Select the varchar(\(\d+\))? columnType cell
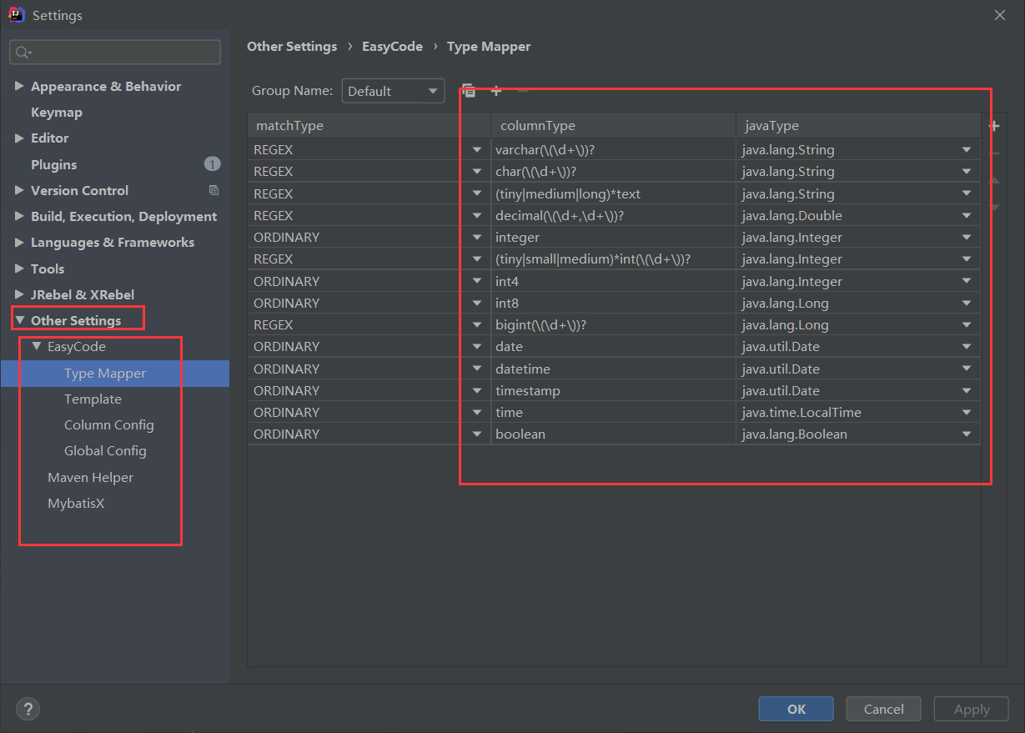1025x733 pixels. [x=613, y=150]
